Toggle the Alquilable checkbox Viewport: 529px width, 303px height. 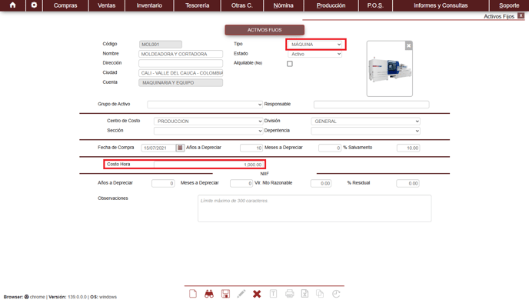coord(289,63)
